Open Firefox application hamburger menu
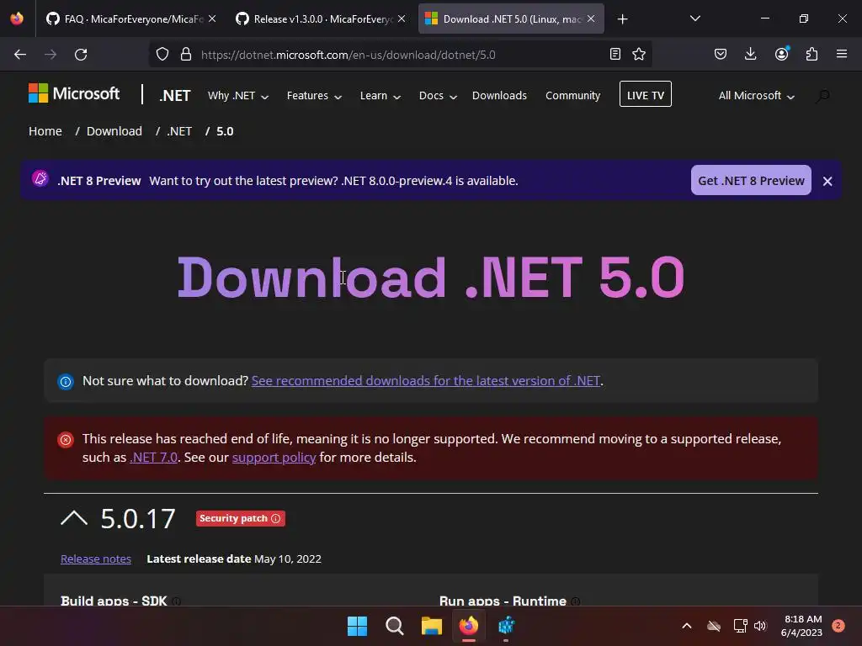862x646 pixels. tap(842, 55)
